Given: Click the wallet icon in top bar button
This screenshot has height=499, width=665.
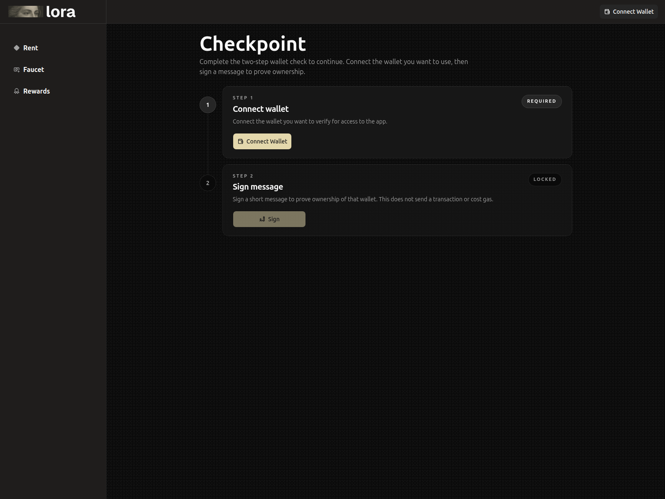Looking at the screenshot, I should (607, 12).
